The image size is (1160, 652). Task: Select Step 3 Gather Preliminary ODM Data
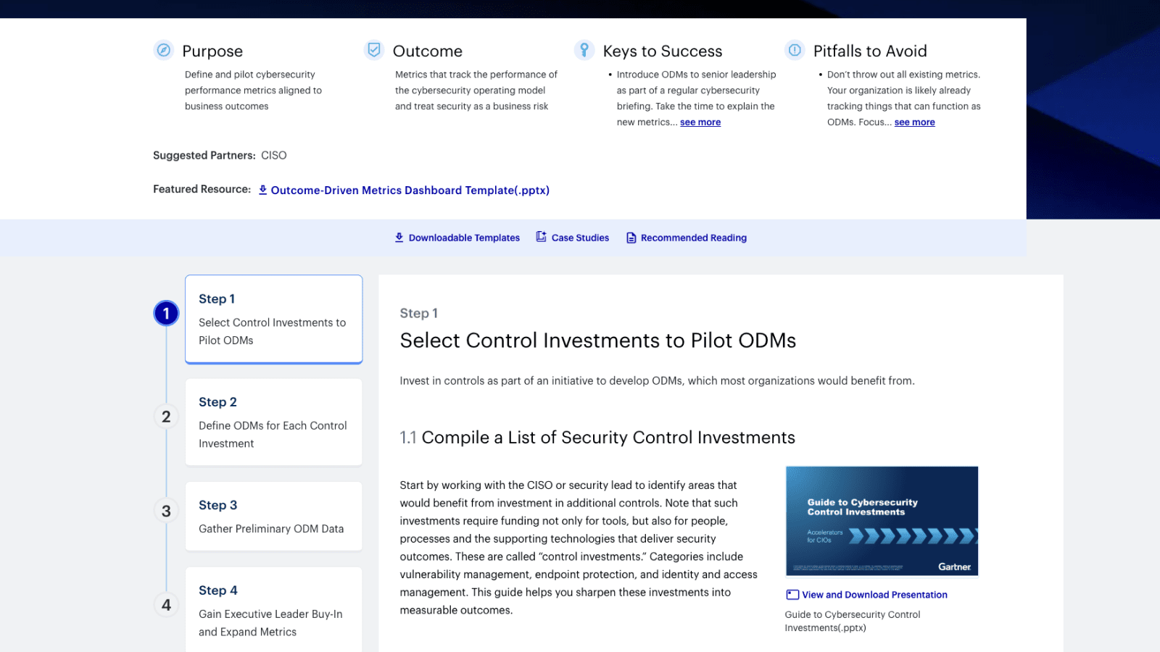273,516
